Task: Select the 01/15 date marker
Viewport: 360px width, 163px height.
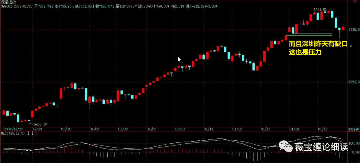Action: (265, 129)
